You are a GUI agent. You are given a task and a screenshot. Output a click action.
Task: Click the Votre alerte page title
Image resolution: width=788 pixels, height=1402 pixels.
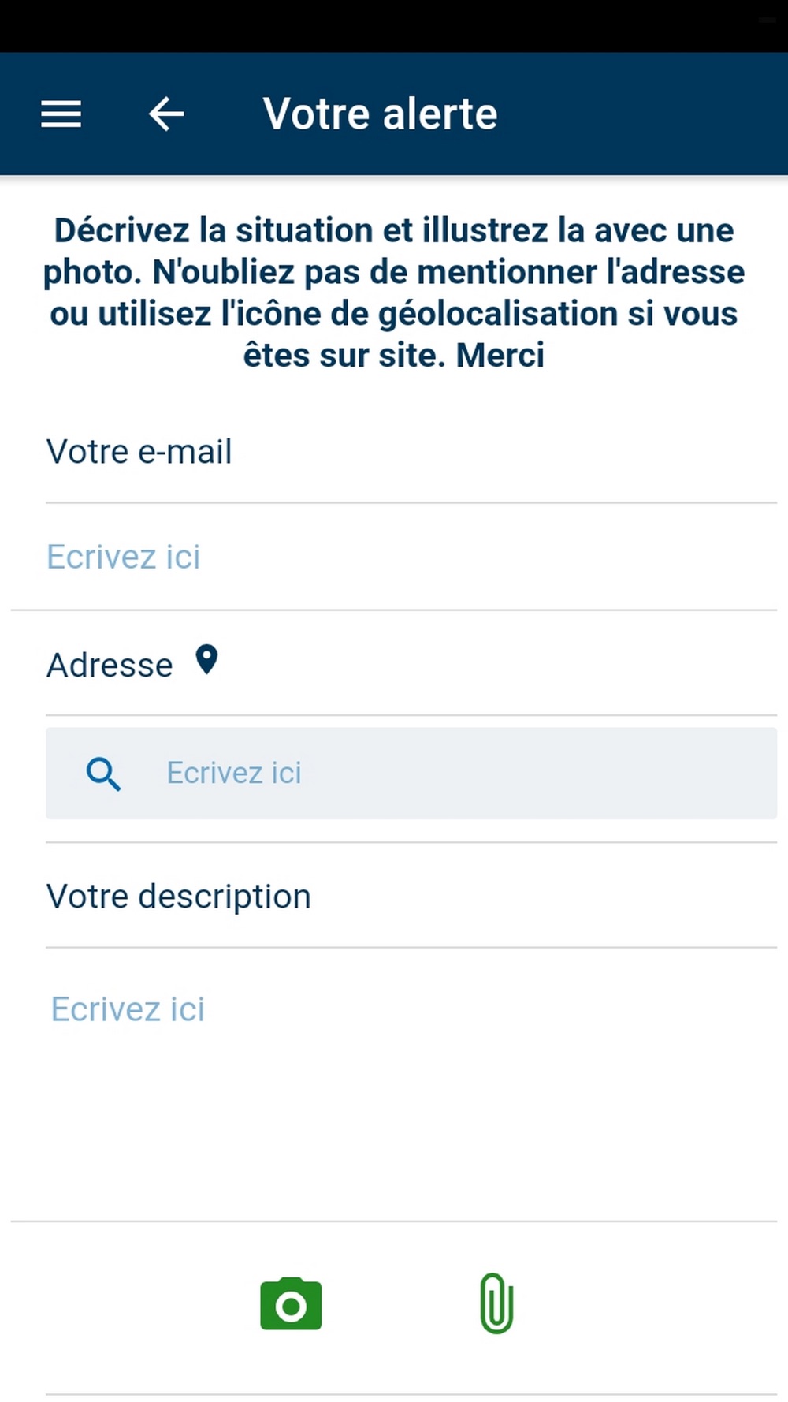click(x=380, y=114)
